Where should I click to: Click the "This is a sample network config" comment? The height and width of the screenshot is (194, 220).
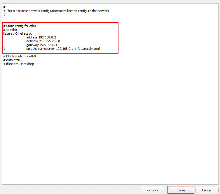pos(57,11)
